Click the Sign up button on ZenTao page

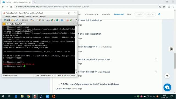(151, 14)
